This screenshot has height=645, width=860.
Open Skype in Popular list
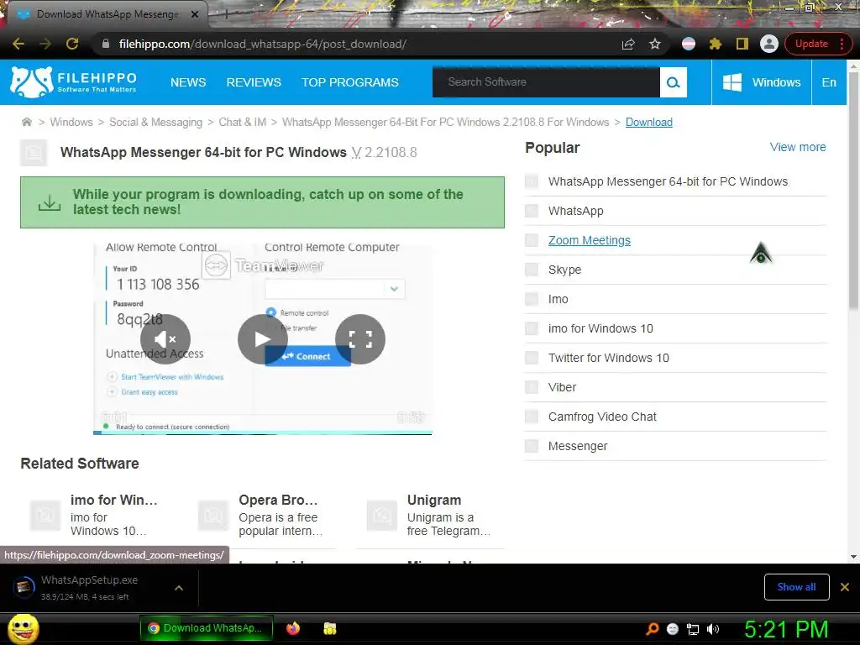coord(564,270)
